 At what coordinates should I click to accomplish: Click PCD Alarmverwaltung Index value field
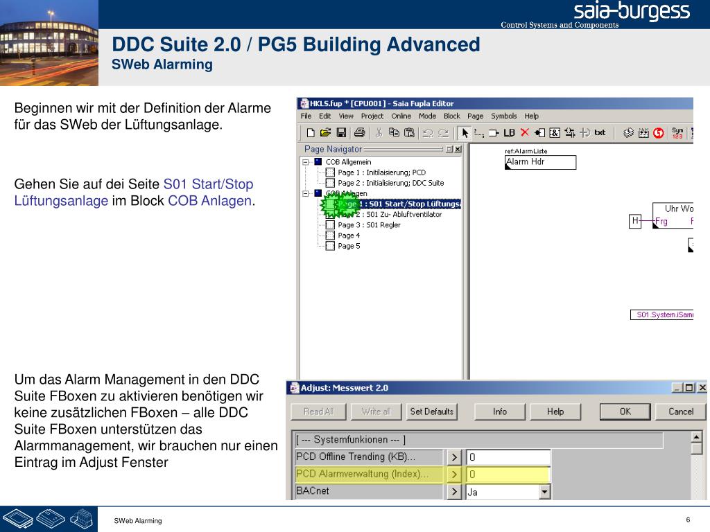[508, 475]
